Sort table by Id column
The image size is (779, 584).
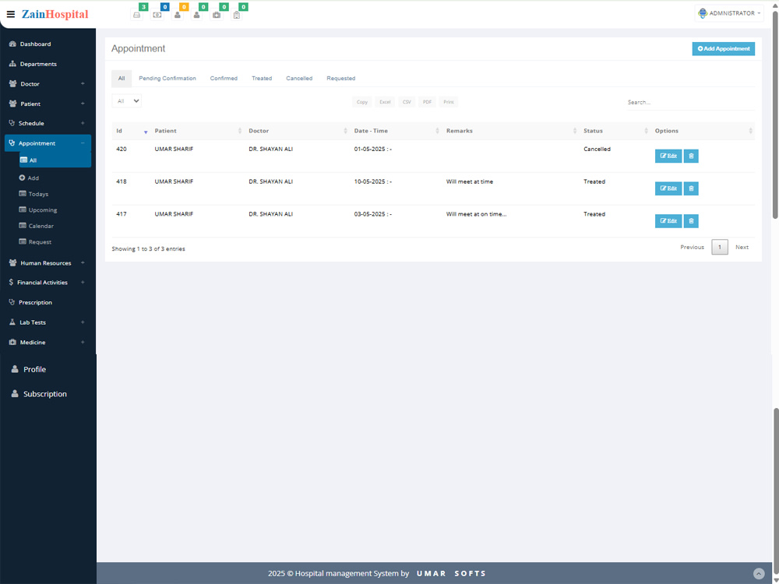(131, 131)
